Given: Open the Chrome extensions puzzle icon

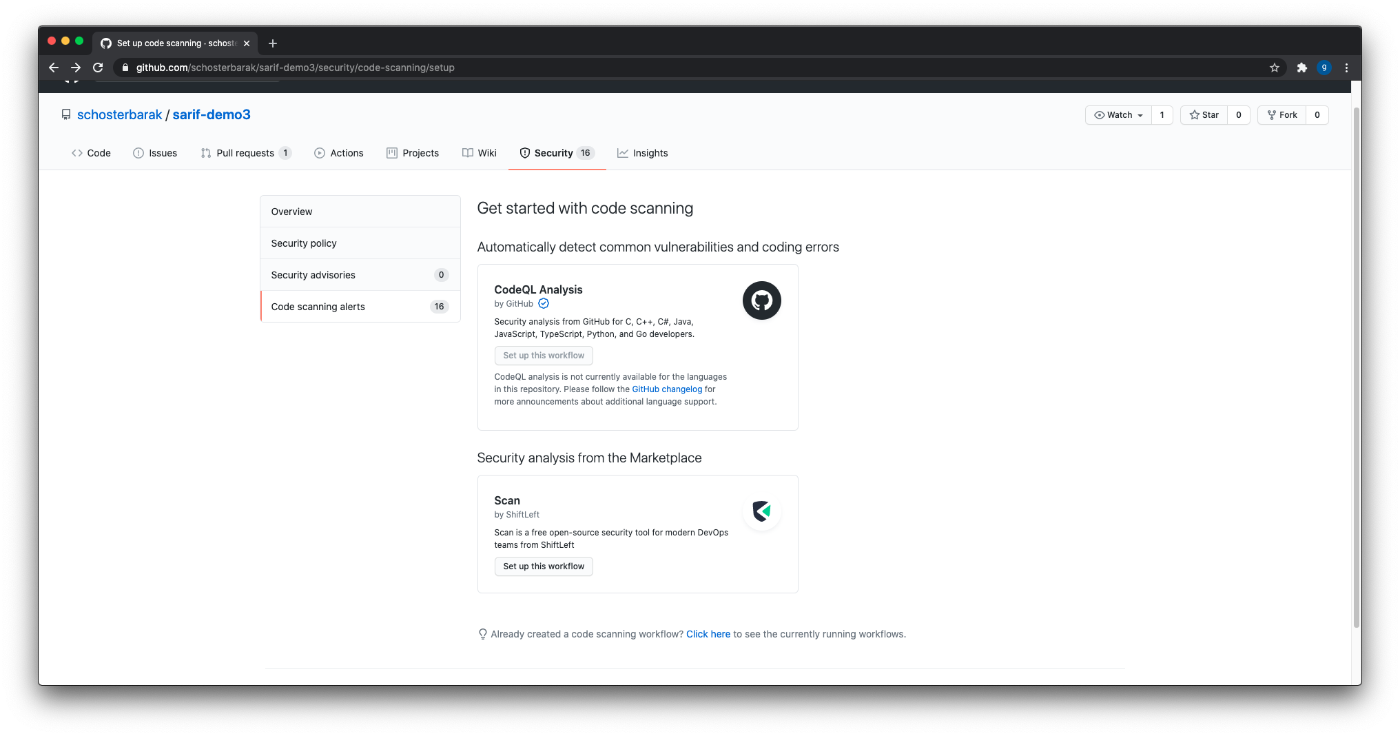Looking at the screenshot, I should [x=1301, y=68].
